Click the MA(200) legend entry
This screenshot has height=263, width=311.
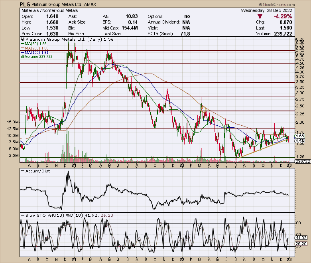click(x=34, y=48)
